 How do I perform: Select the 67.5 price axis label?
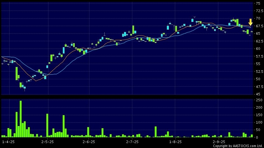(x=259, y=26)
